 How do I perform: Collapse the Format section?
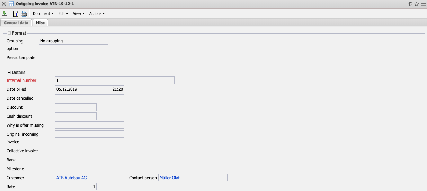pyautogui.click(x=9, y=33)
